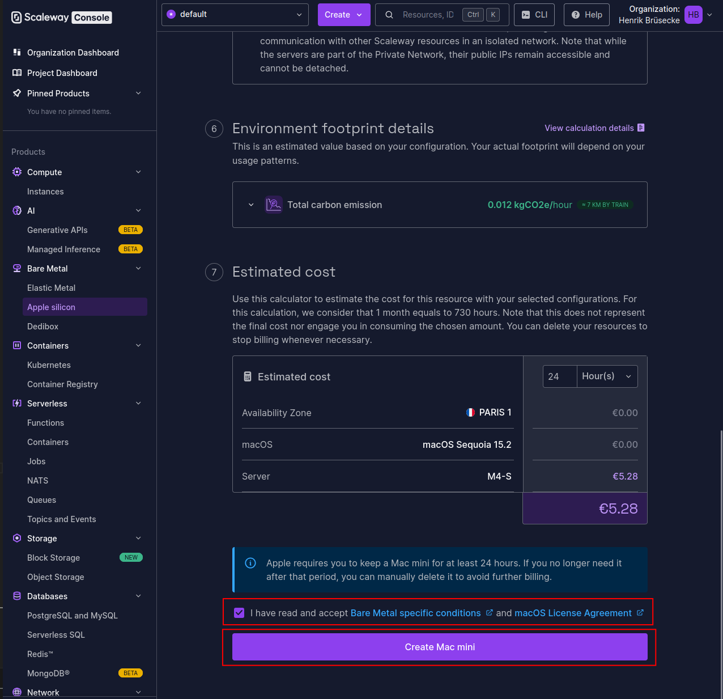
Task: Click the Pinned Products pin icon
Action: point(17,93)
